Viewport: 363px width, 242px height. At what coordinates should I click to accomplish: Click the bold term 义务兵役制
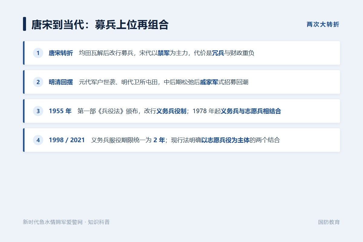click(x=171, y=111)
